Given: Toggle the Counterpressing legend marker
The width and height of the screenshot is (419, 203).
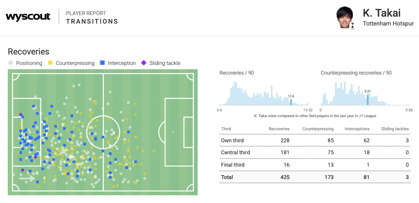Looking at the screenshot, I should pos(50,63).
